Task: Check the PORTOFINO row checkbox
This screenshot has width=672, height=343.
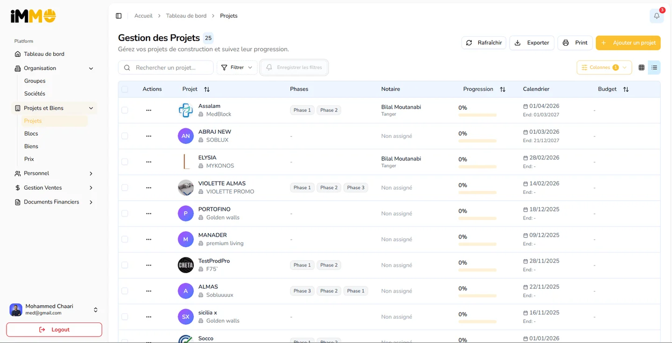Action: pyautogui.click(x=125, y=213)
